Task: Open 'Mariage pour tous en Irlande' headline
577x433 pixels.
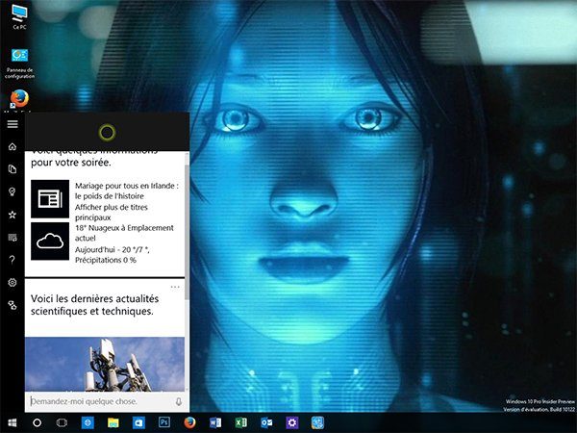Action: click(127, 191)
